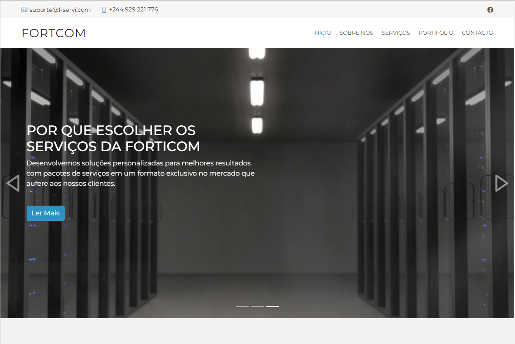Open the CONTACTO menu item

click(x=477, y=33)
